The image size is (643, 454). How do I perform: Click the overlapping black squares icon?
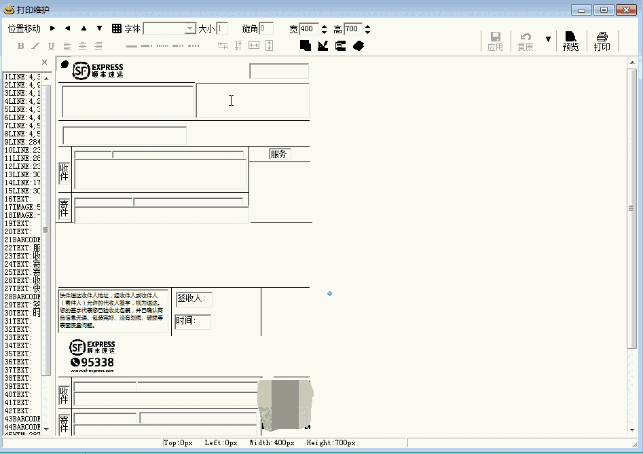306,45
